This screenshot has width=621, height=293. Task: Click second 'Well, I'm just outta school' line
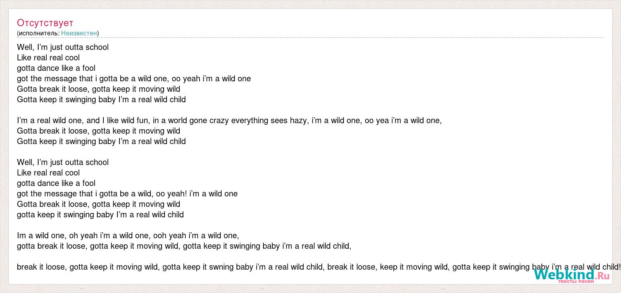coord(63,162)
